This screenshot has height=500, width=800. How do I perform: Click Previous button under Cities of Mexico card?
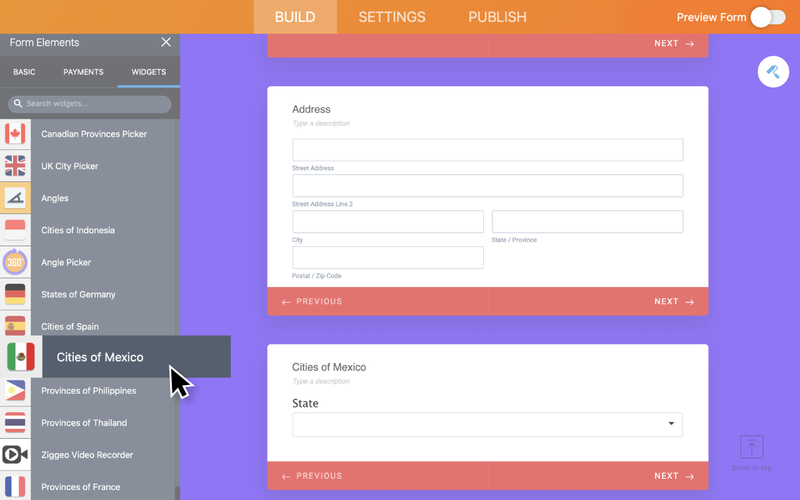click(x=312, y=476)
